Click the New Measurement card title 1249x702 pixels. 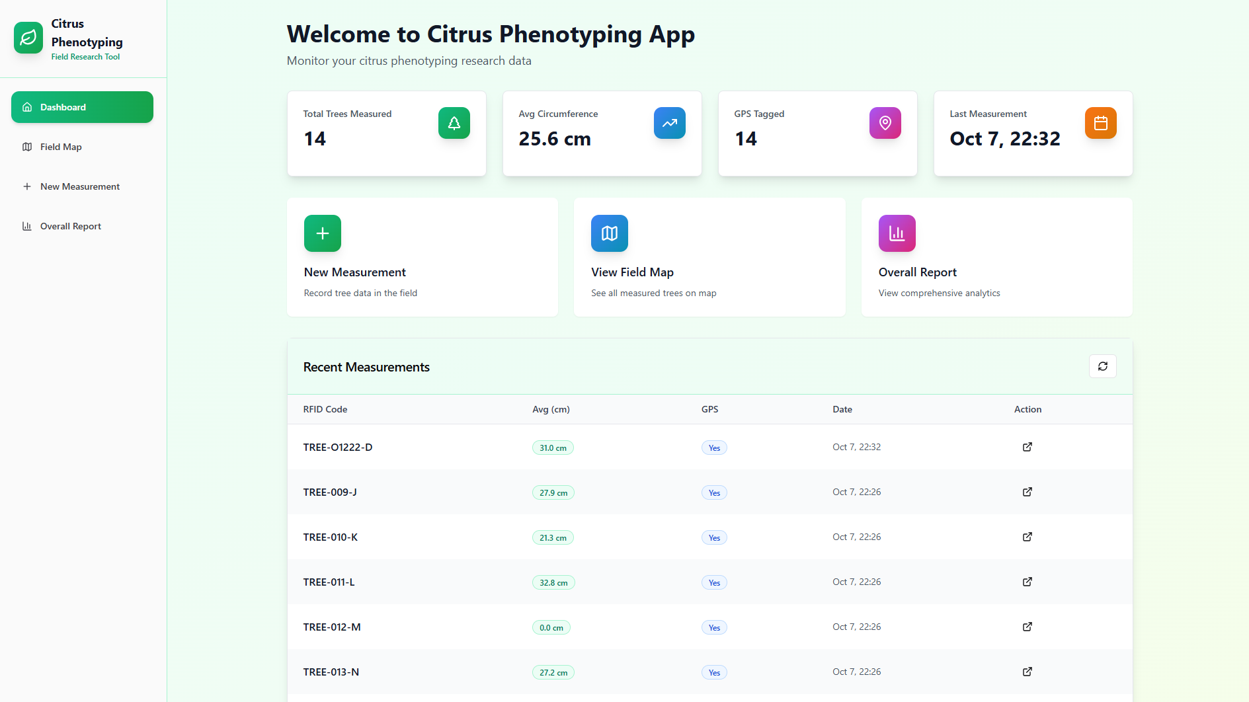tap(355, 272)
